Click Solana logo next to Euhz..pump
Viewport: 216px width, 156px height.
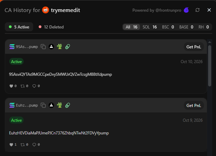coord(12,105)
